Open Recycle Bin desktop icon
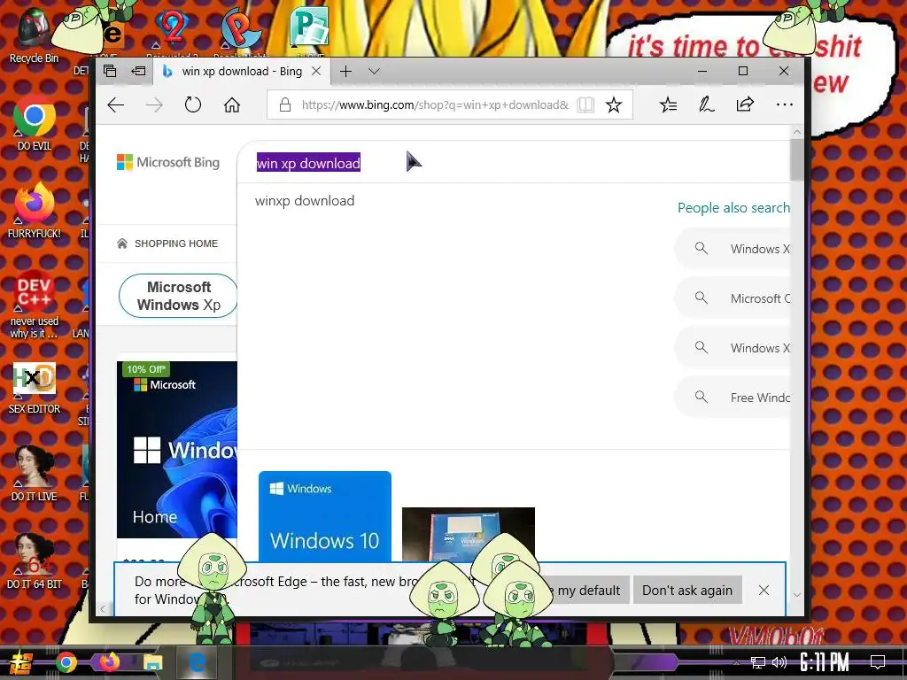This screenshot has height=680, width=907. coord(34,35)
